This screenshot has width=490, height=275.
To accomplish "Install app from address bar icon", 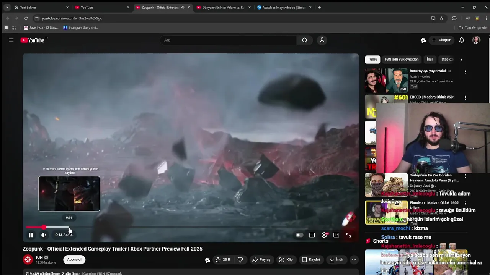I will point(433,18).
